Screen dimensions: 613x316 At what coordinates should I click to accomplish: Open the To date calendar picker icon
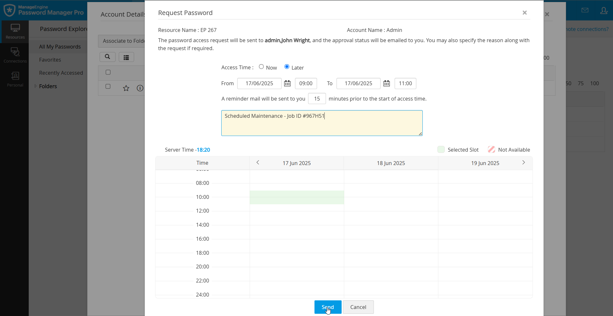pos(387,83)
